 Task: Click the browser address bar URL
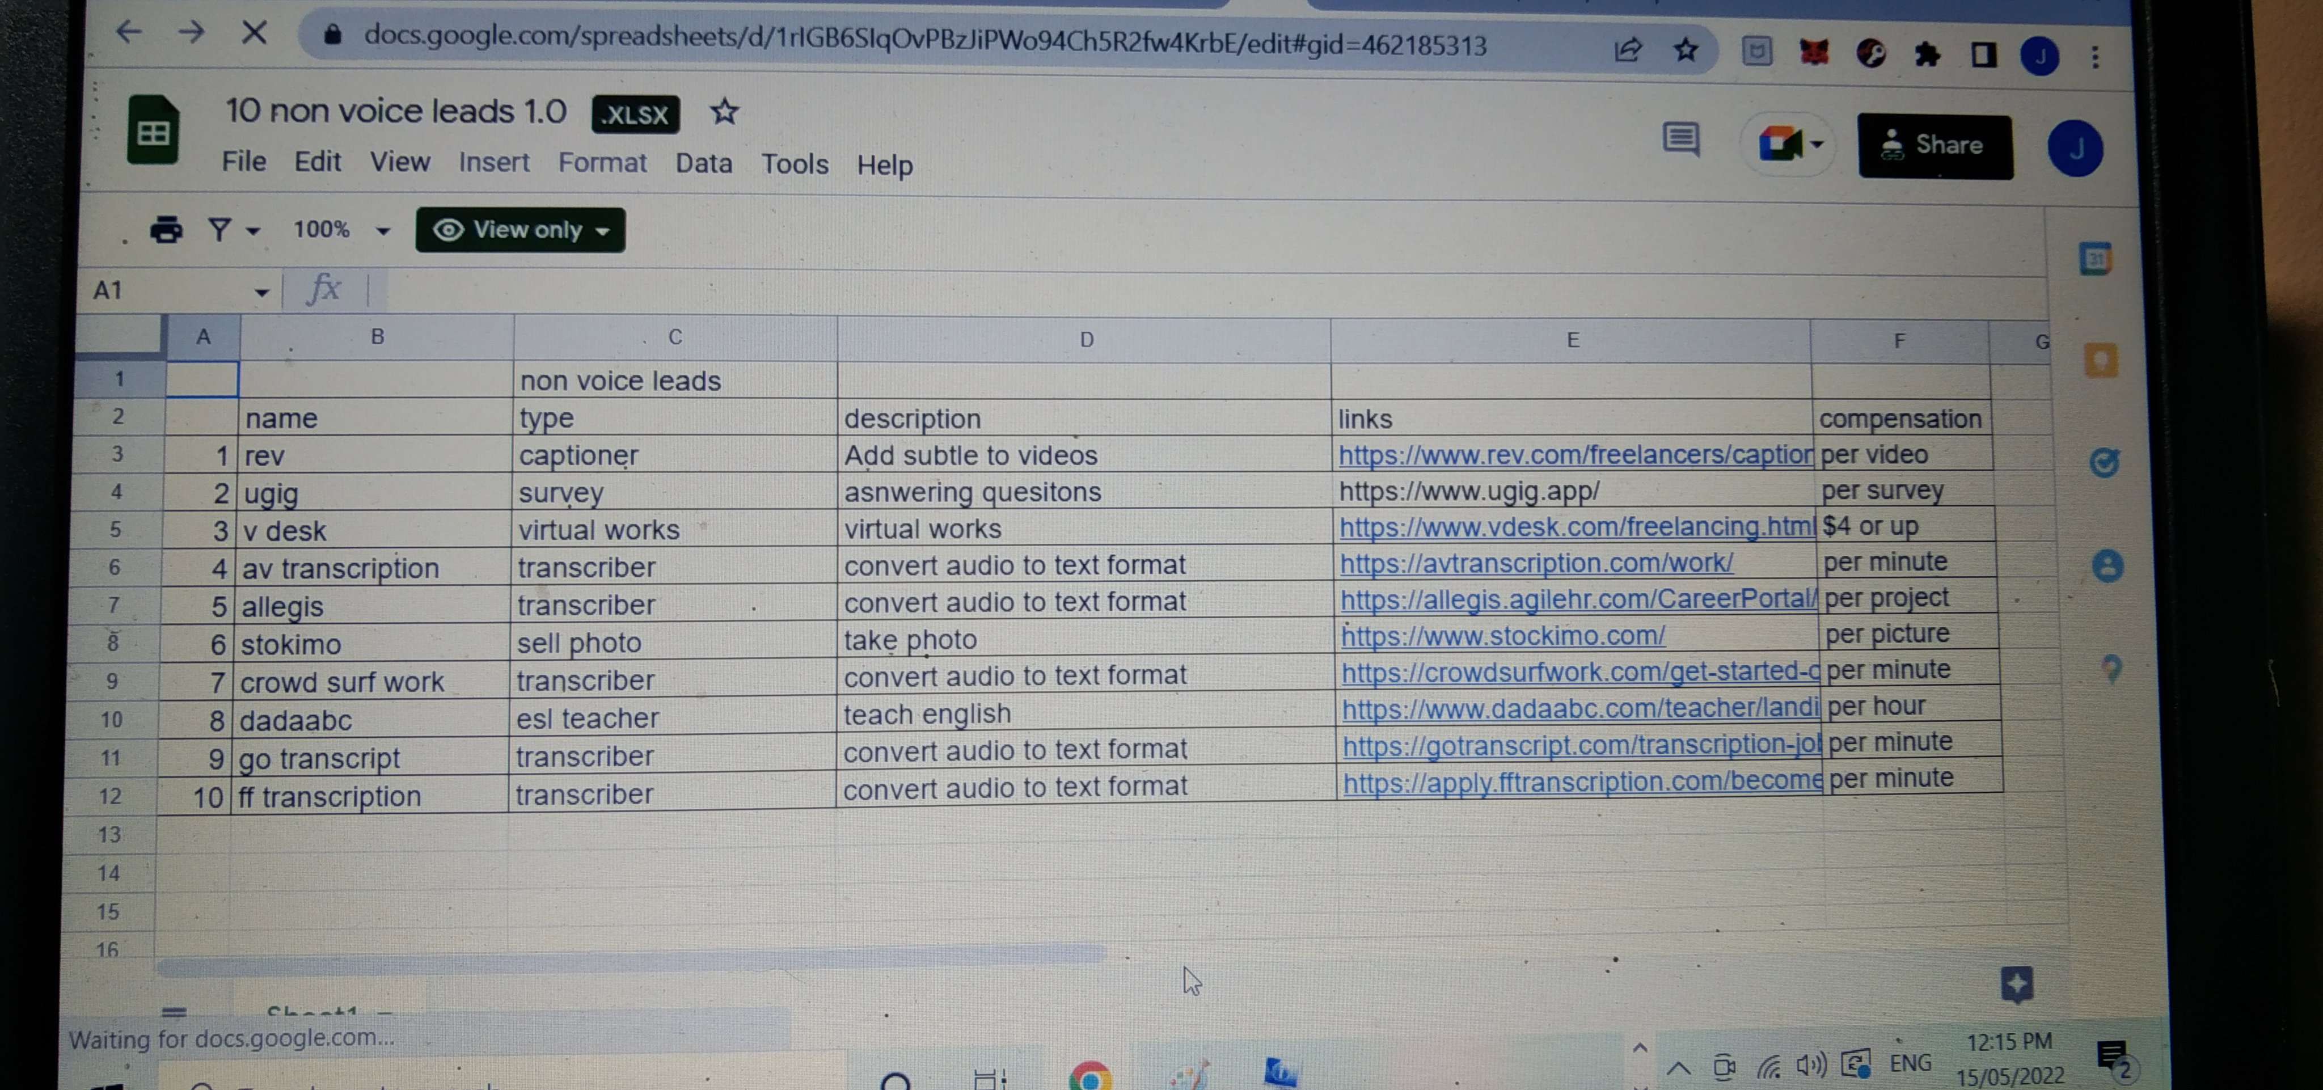[x=925, y=40]
